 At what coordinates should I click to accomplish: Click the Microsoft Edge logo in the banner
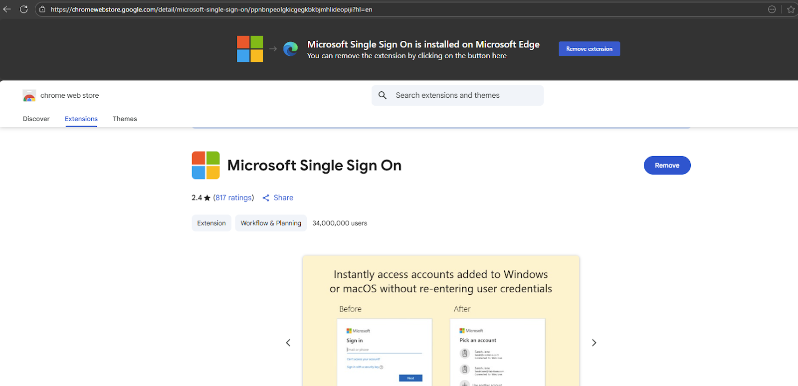point(290,49)
